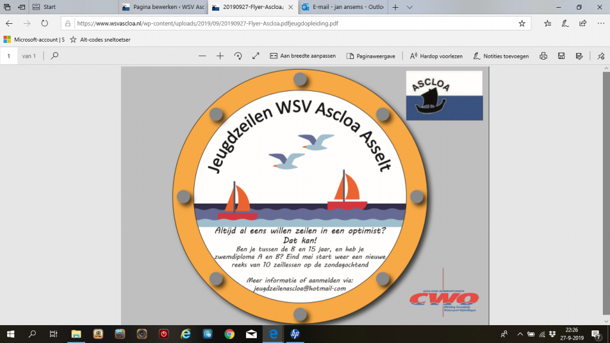The height and width of the screenshot is (343, 610).
Task: Click the zoom in plus icon
Action: coord(220,56)
